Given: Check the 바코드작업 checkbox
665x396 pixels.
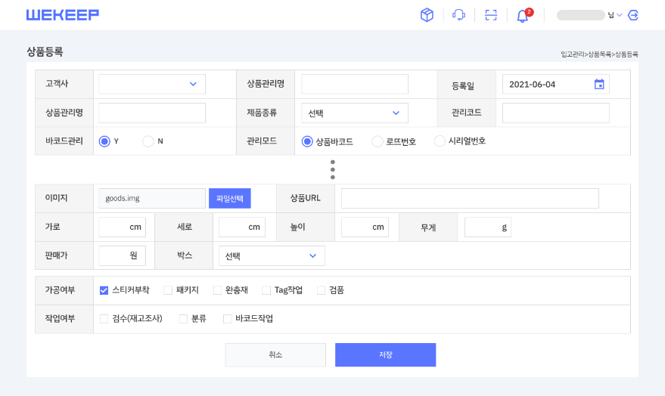Looking at the screenshot, I should tap(228, 319).
